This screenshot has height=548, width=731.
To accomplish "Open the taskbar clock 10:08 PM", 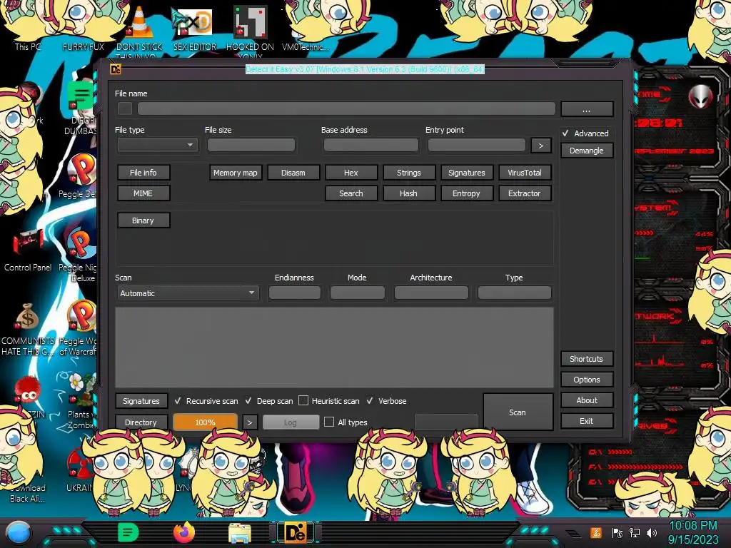I will [x=693, y=532].
